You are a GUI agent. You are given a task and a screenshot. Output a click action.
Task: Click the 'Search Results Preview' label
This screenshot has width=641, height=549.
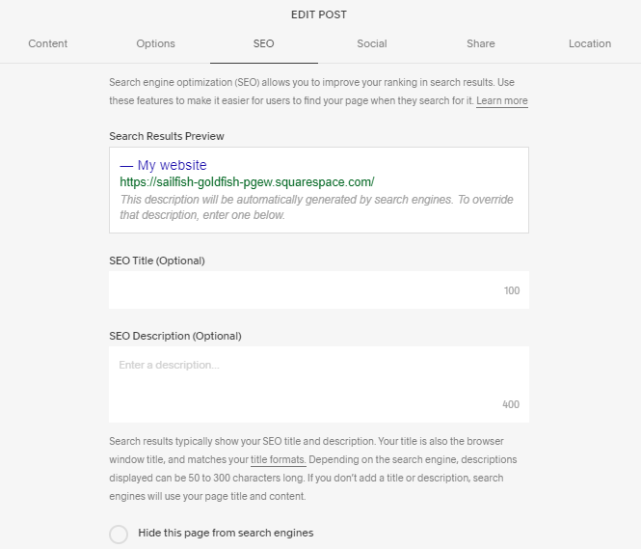167,136
